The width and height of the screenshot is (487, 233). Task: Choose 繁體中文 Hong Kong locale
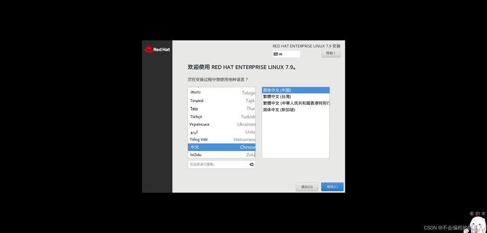point(295,103)
